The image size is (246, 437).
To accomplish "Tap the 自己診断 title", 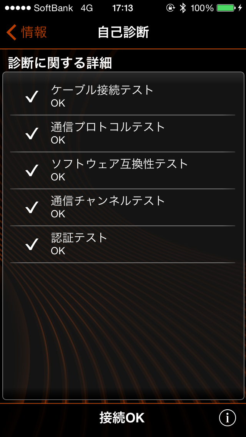I will tap(123, 32).
